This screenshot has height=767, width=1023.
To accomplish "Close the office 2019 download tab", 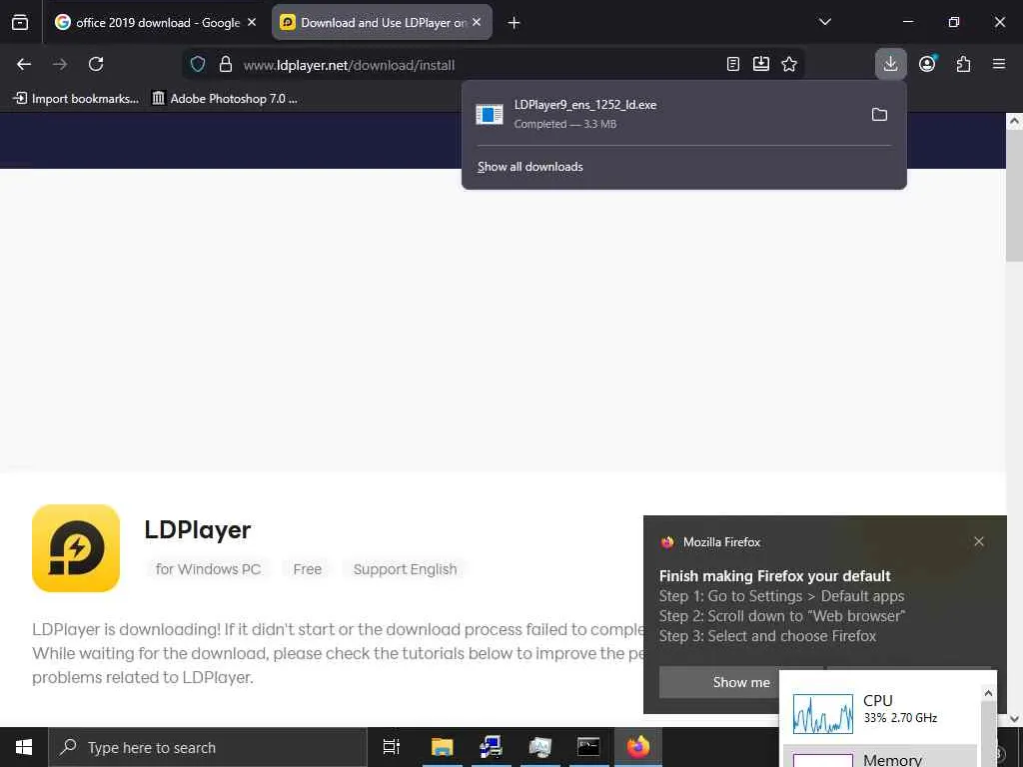I will (x=252, y=22).
